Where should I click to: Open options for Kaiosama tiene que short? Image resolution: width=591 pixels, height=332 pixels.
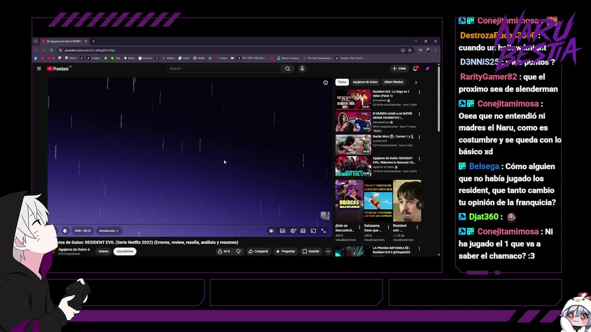[x=388, y=227]
